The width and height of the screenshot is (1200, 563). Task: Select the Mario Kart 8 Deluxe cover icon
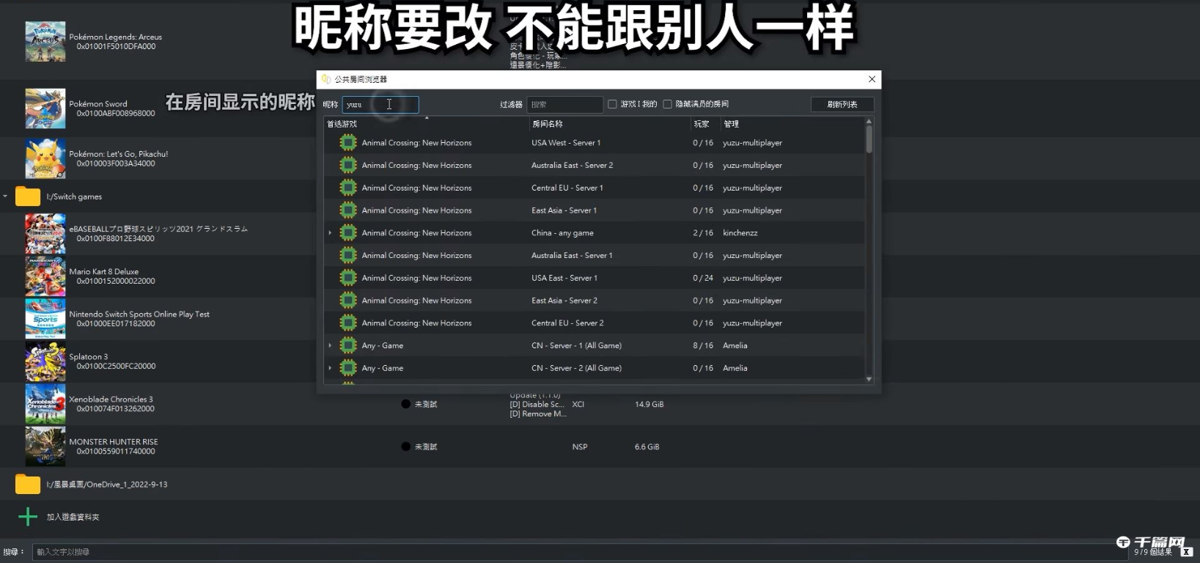[x=45, y=276]
